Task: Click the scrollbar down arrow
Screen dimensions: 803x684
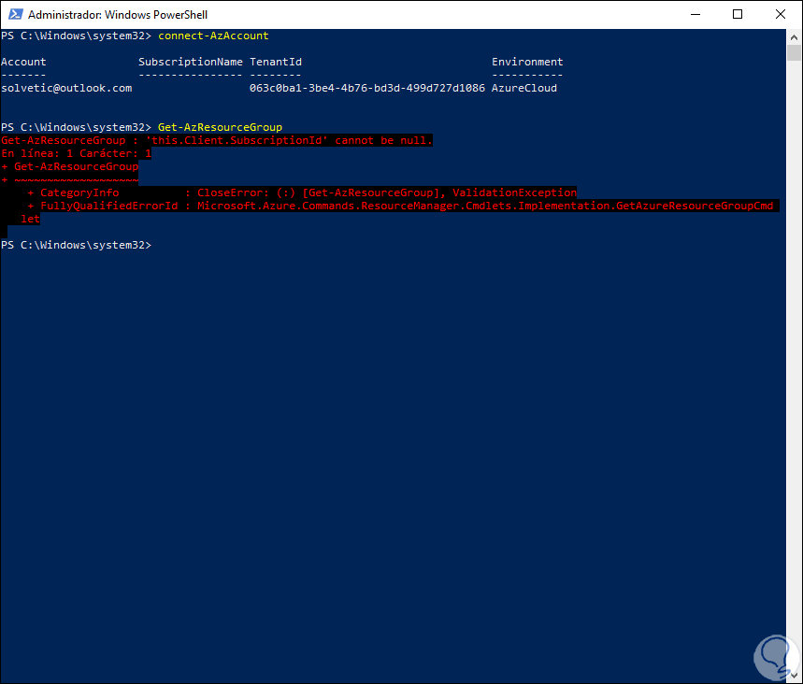Action: coord(794,676)
